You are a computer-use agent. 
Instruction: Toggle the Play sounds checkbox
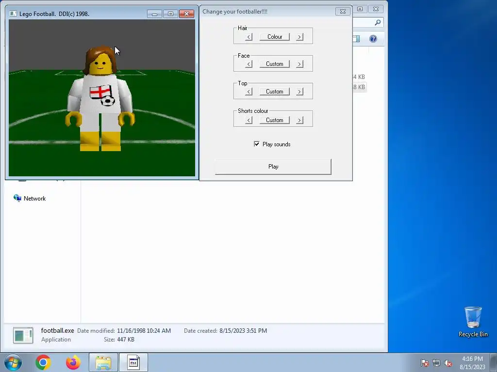tap(257, 144)
